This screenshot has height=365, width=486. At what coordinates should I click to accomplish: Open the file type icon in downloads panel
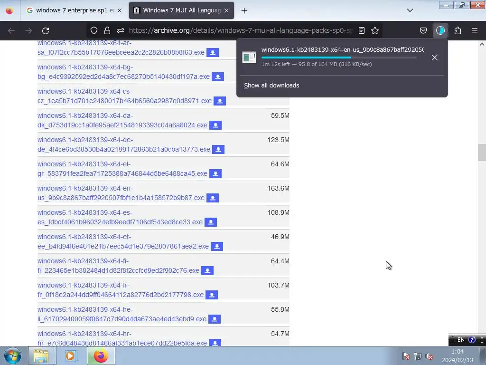tap(249, 57)
